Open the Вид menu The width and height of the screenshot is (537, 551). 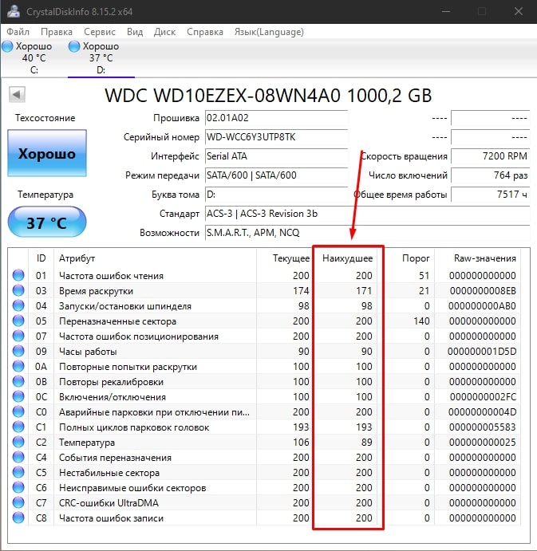(x=135, y=32)
